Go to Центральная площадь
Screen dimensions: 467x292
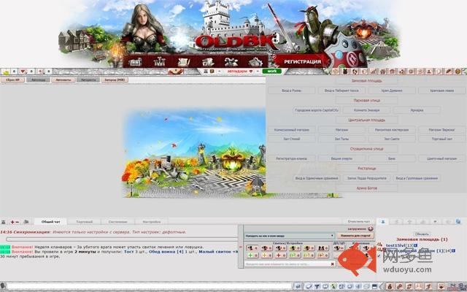(366, 120)
